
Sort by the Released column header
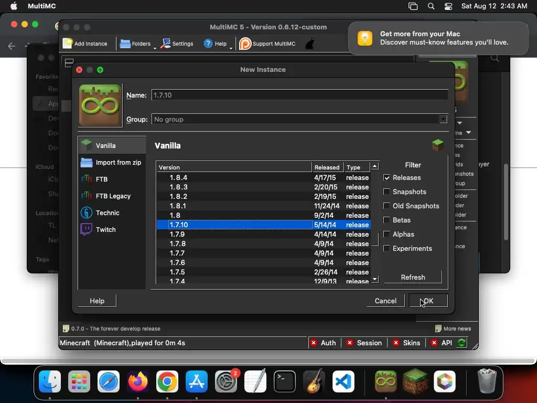(327, 167)
